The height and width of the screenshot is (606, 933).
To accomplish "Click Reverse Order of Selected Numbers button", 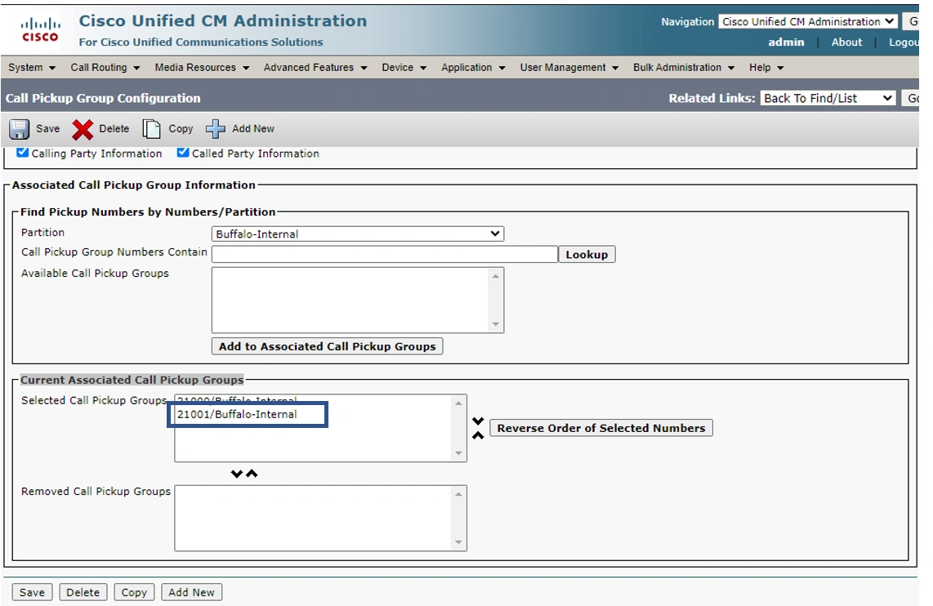I will (601, 428).
